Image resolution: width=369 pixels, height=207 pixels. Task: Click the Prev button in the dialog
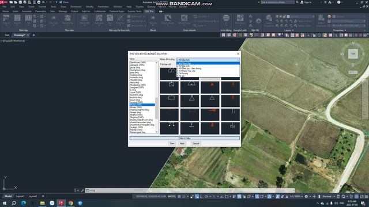pyautogui.click(x=172, y=143)
